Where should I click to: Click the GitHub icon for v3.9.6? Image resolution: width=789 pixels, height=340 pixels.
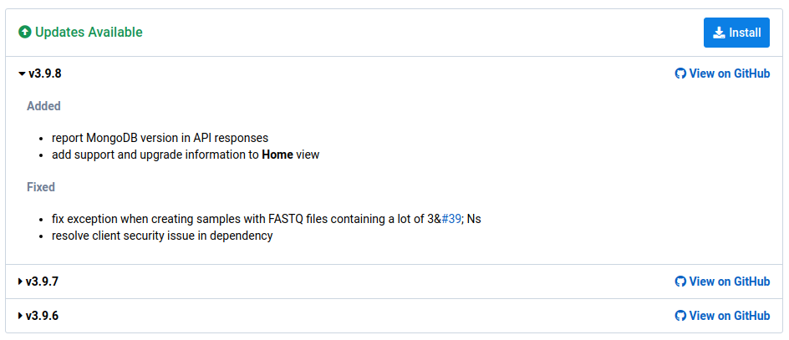click(680, 316)
